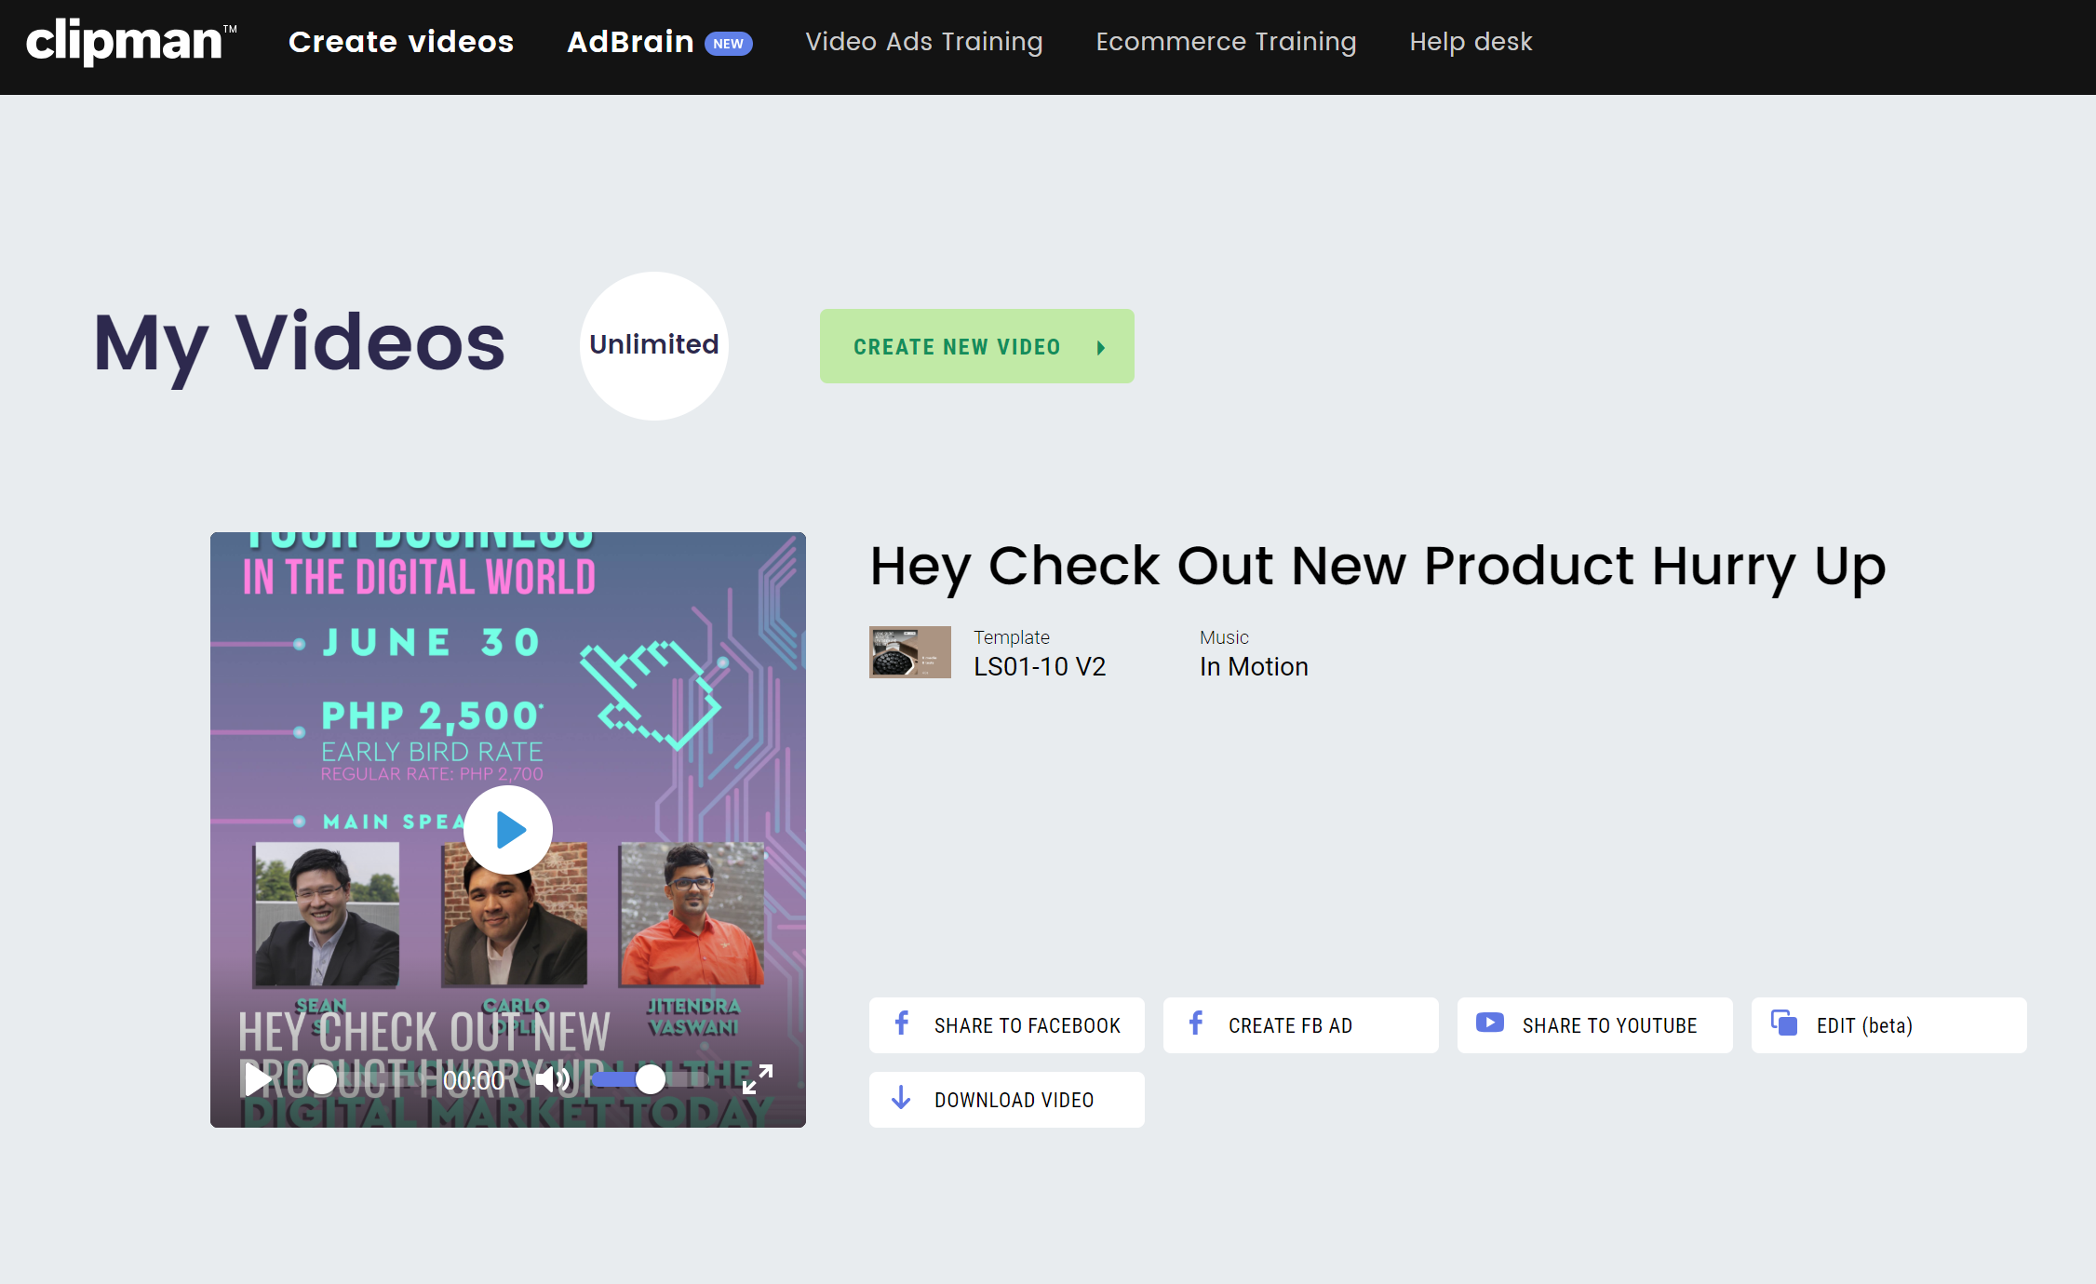Go to Video Ads Training page
The height and width of the screenshot is (1284, 2096).
pyautogui.click(x=923, y=42)
